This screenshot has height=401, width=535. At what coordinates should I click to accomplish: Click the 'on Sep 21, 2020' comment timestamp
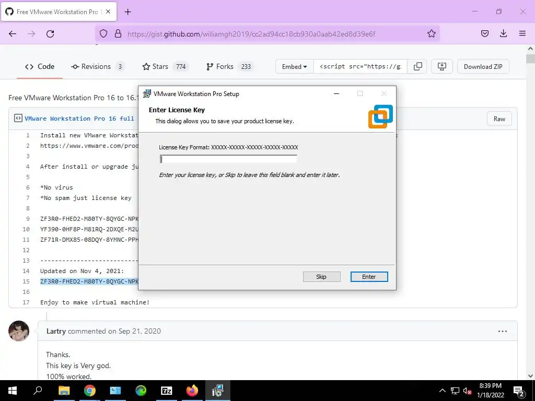(x=134, y=331)
